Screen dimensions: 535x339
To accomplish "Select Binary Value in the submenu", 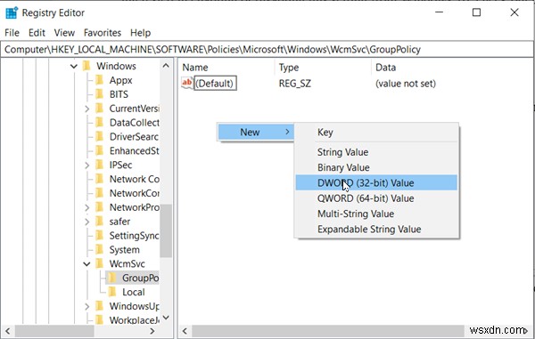I will pyautogui.click(x=376, y=167).
